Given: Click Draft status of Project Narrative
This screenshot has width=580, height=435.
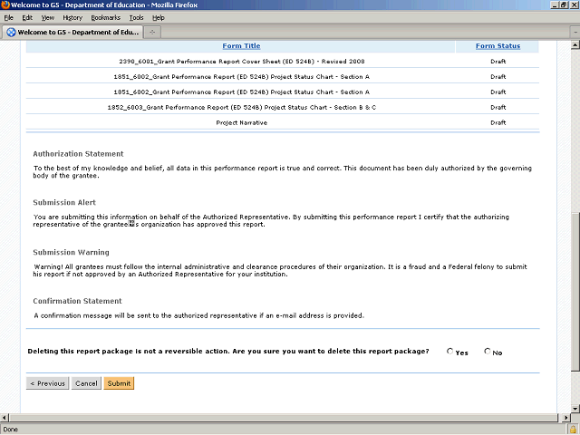Looking at the screenshot, I should pos(498,123).
